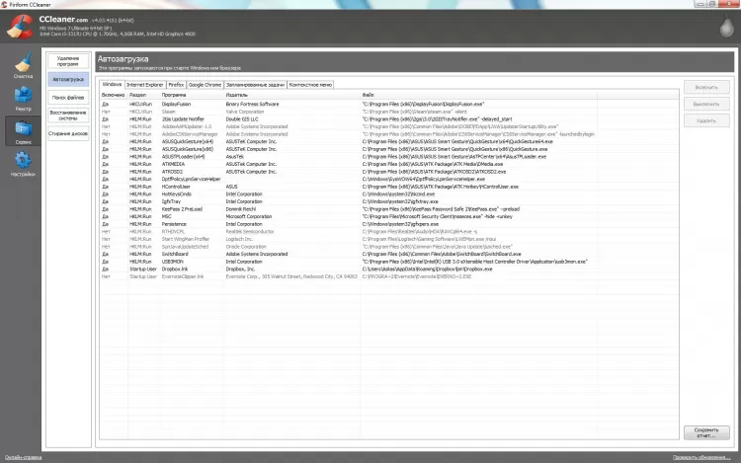The height and width of the screenshot is (463, 741).
Task: Sort by the Включено column header
Action: click(x=114, y=95)
